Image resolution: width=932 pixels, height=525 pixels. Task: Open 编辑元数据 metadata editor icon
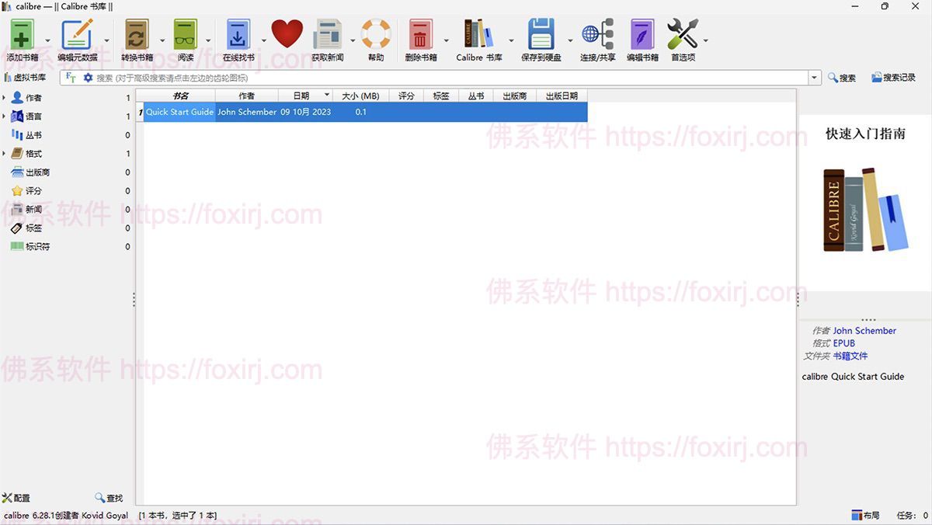[77, 35]
